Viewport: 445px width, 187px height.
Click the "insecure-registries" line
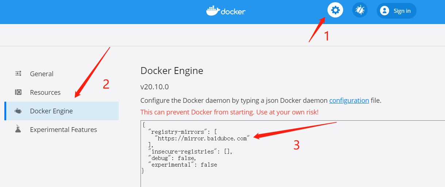[x=190, y=152]
